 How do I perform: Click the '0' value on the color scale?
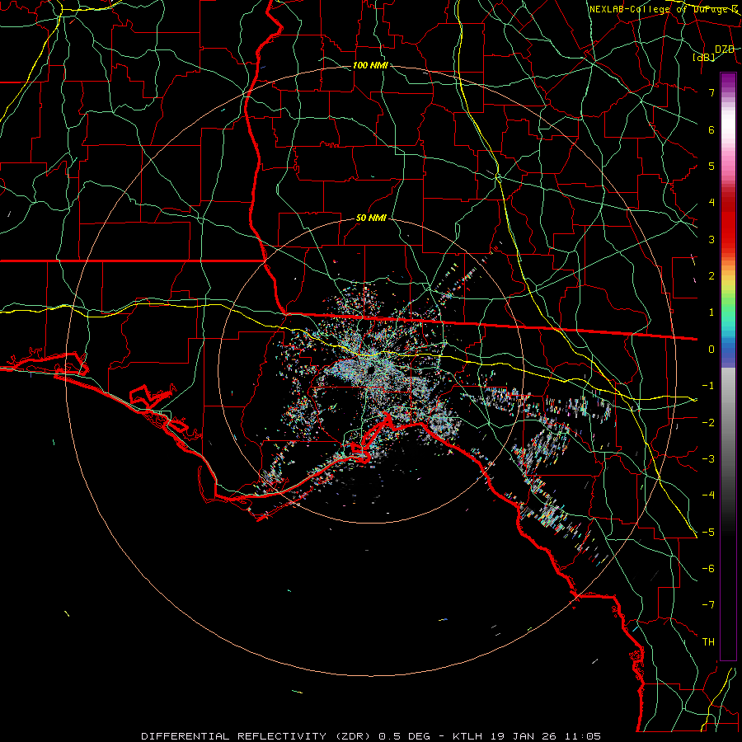click(x=711, y=350)
